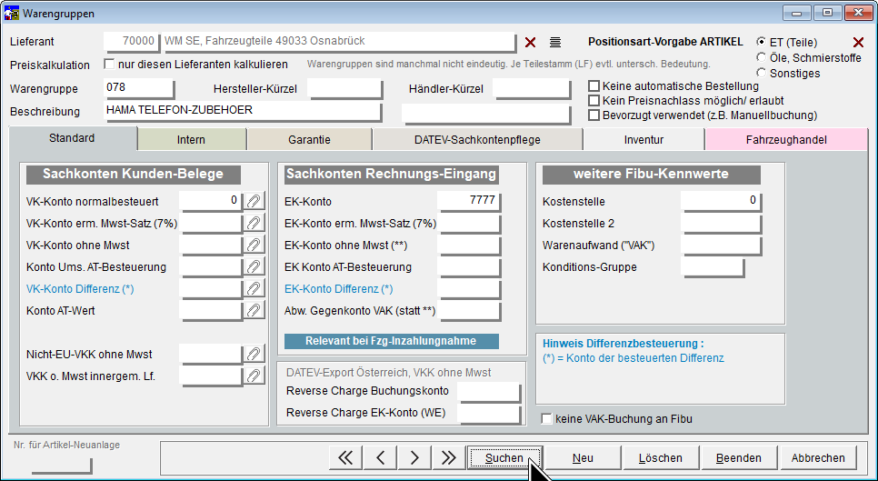
Task: Click paperclip icon for VK-Konto normalbesteuert
Action: pos(254,201)
